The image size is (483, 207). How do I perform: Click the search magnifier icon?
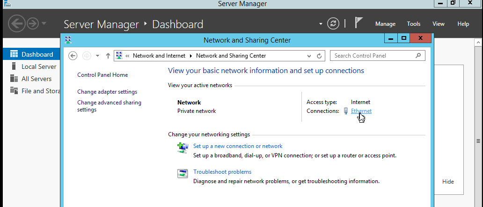click(x=418, y=56)
